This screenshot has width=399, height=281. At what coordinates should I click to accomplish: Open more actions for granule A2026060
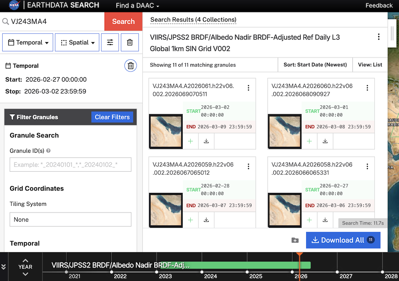pyautogui.click(x=367, y=88)
